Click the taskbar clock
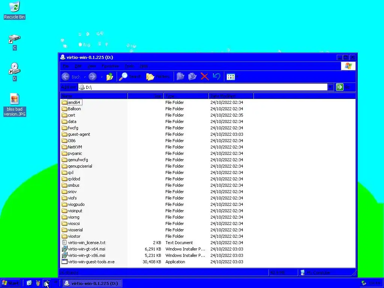This screenshot has height=288, width=384. [x=375, y=283]
